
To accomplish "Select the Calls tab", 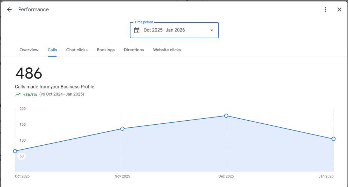I will click(x=52, y=50).
